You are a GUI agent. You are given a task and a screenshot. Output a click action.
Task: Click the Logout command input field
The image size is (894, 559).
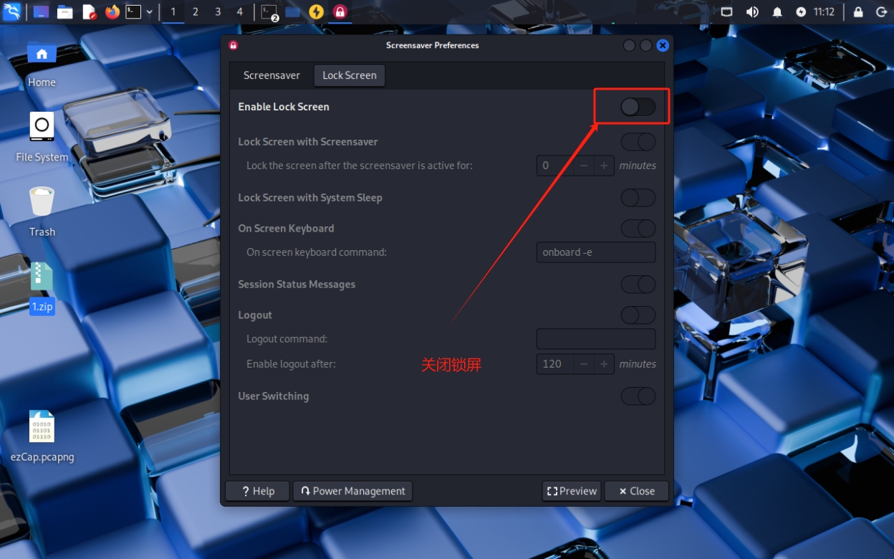[595, 339]
